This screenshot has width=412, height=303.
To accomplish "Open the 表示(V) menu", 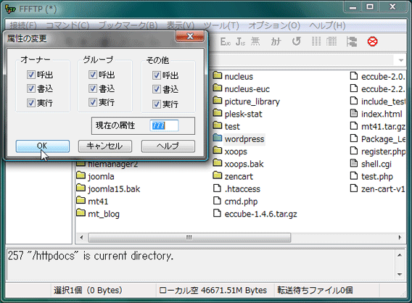I will pyautogui.click(x=180, y=25).
